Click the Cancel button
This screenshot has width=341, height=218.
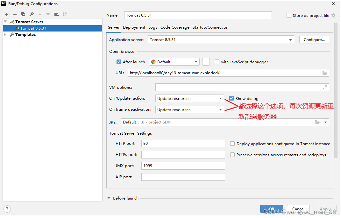[x=298, y=209]
